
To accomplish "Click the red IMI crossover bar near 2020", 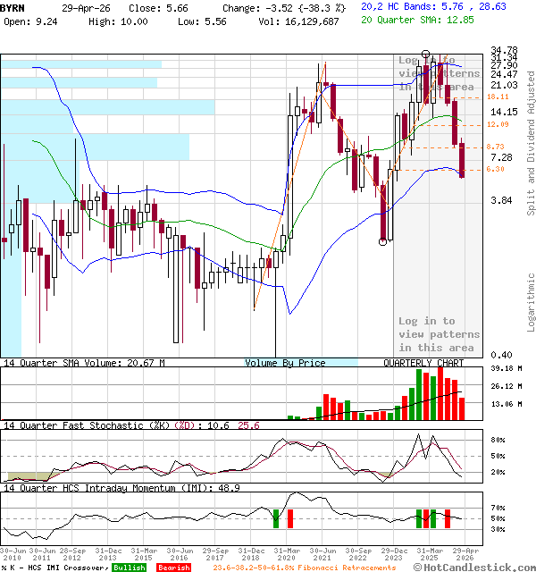I will pos(289,518).
